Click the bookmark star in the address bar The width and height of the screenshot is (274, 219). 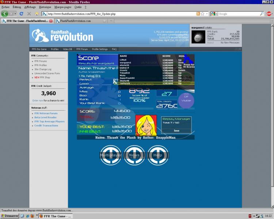tap(202, 14)
